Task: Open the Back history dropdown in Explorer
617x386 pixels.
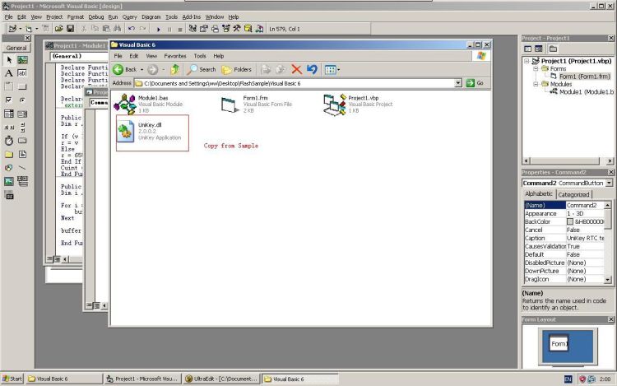Action: tap(141, 70)
